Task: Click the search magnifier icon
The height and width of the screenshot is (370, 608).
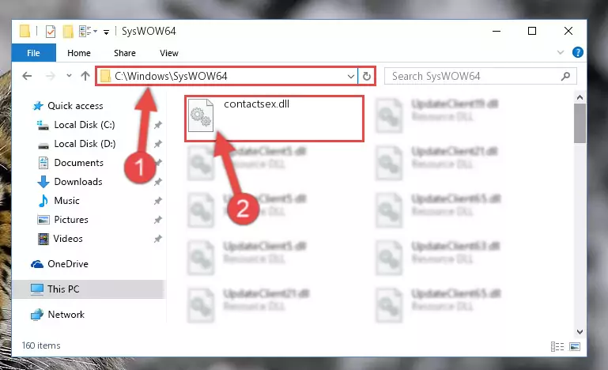Action: pyautogui.click(x=566, y=76)
